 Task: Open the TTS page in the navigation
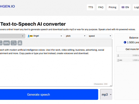(x=91, y=7)
